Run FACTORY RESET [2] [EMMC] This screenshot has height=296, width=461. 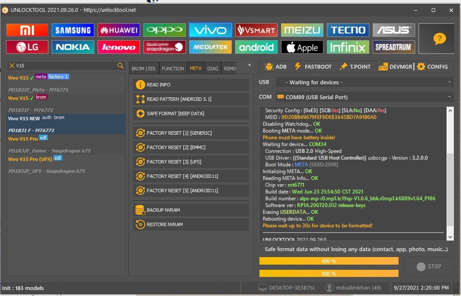tap(191, 147)
